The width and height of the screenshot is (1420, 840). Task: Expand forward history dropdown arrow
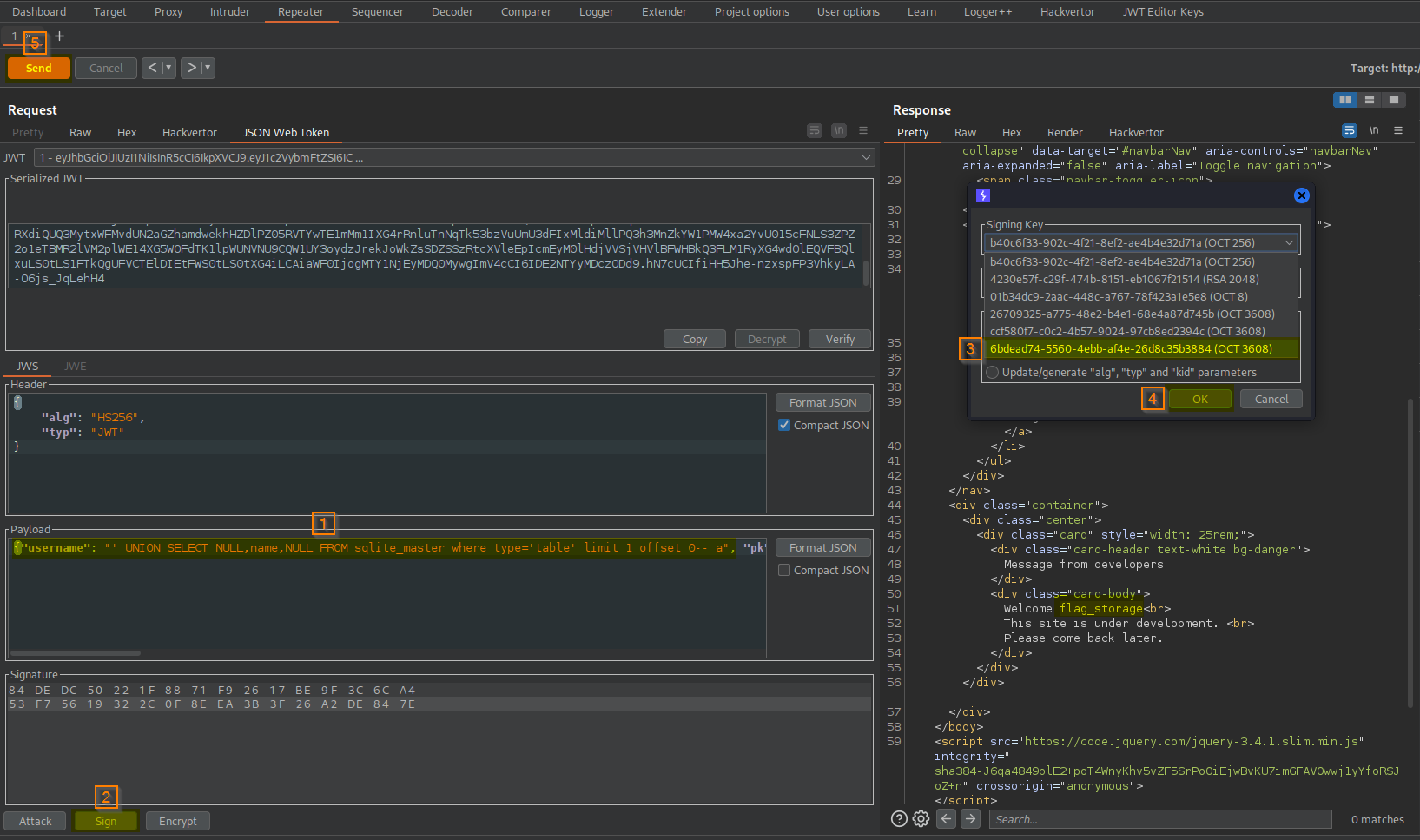point(208,68)
